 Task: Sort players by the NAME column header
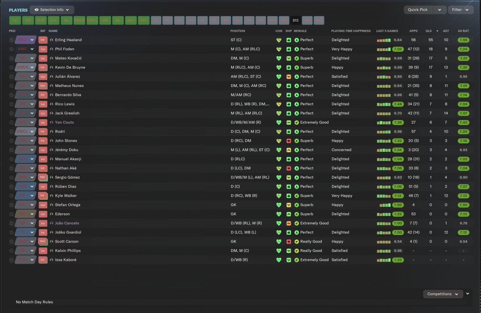pyautogui.click(x=53, y=31)
